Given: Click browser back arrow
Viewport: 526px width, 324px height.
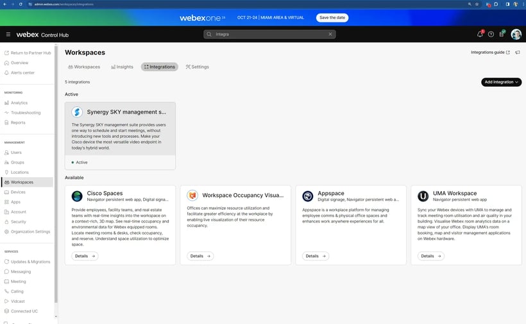Looking at the screenshot, I should pyautogui.click(x=4, y=4).
